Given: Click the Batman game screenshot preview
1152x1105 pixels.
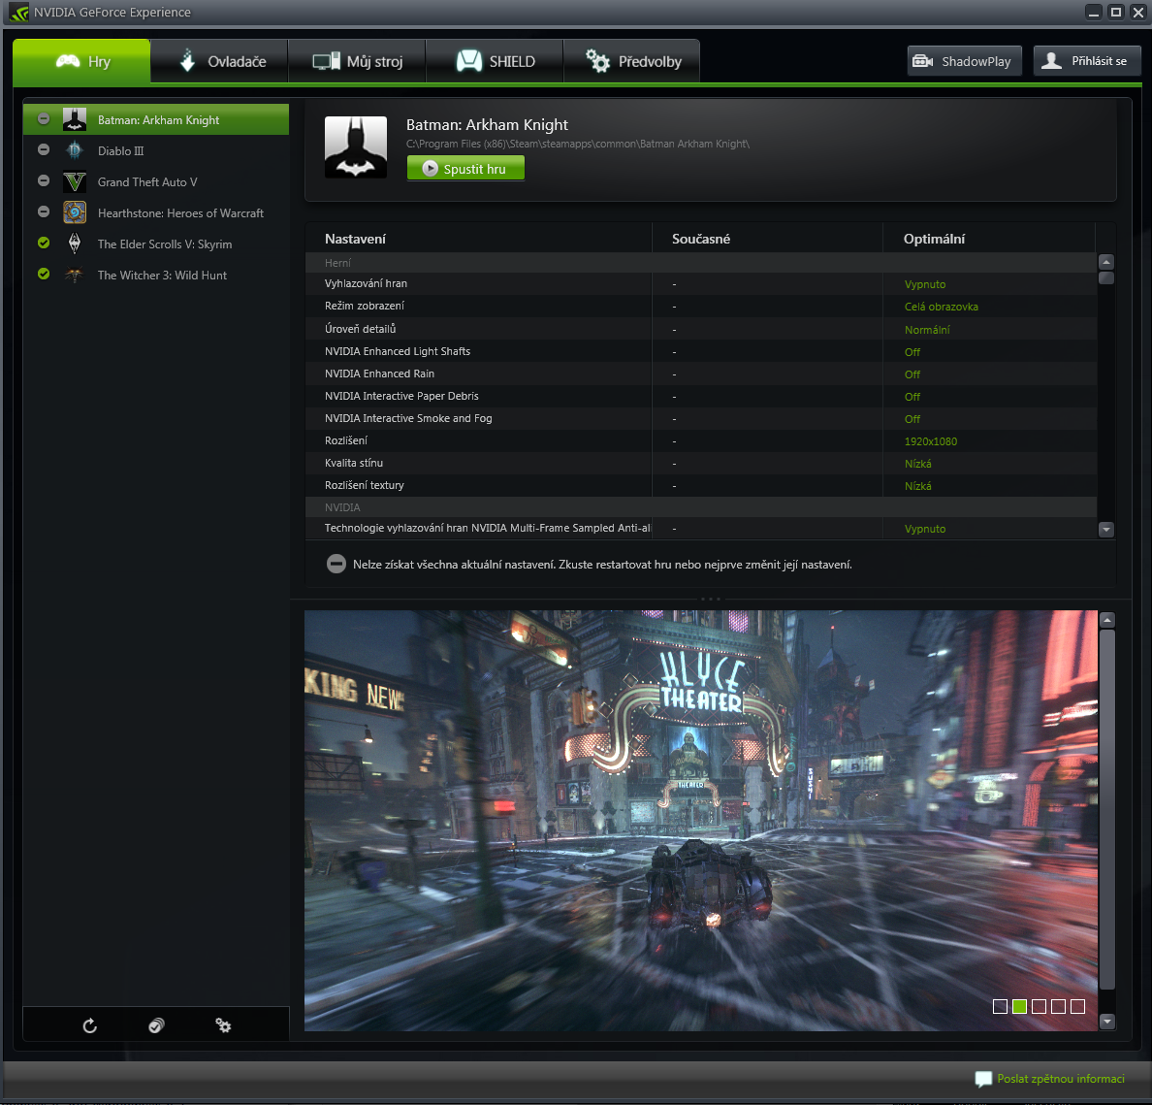Looking at the screenshot, I should click(701, 820).
